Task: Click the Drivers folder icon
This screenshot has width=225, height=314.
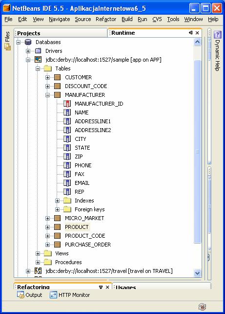Action: [38, 51]
